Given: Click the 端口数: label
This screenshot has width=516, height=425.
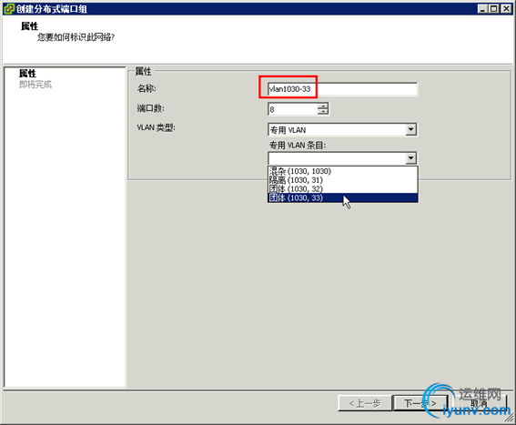Looking at the screenshot, I should 151,108.
